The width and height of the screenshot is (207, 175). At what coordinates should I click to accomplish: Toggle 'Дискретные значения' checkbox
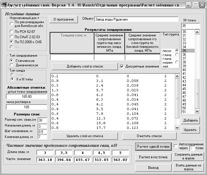click(122, 66)
